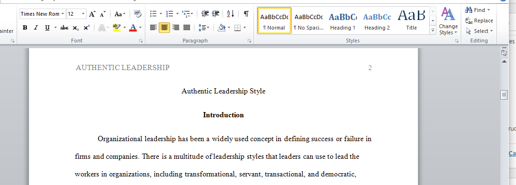Open the Change Styles menu
This screenshot has width=516, height=185.
click(x=448, y=21)
